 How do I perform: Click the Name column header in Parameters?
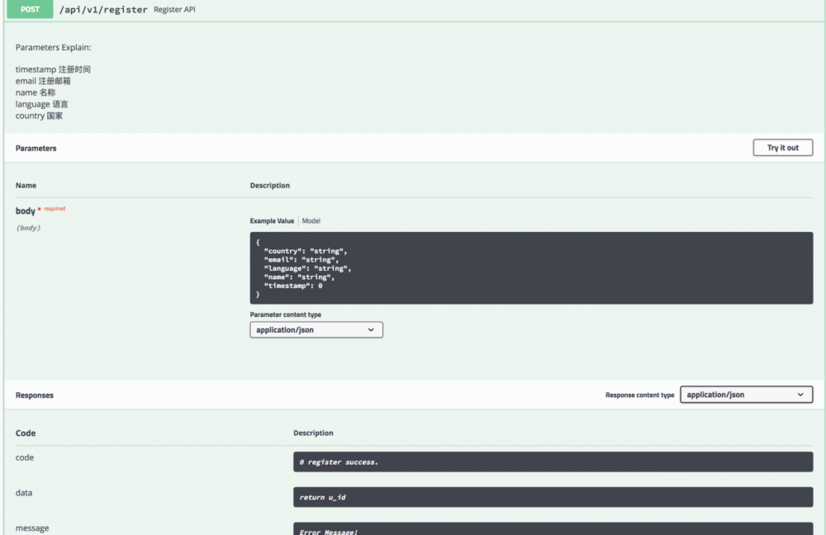[26, 186]
